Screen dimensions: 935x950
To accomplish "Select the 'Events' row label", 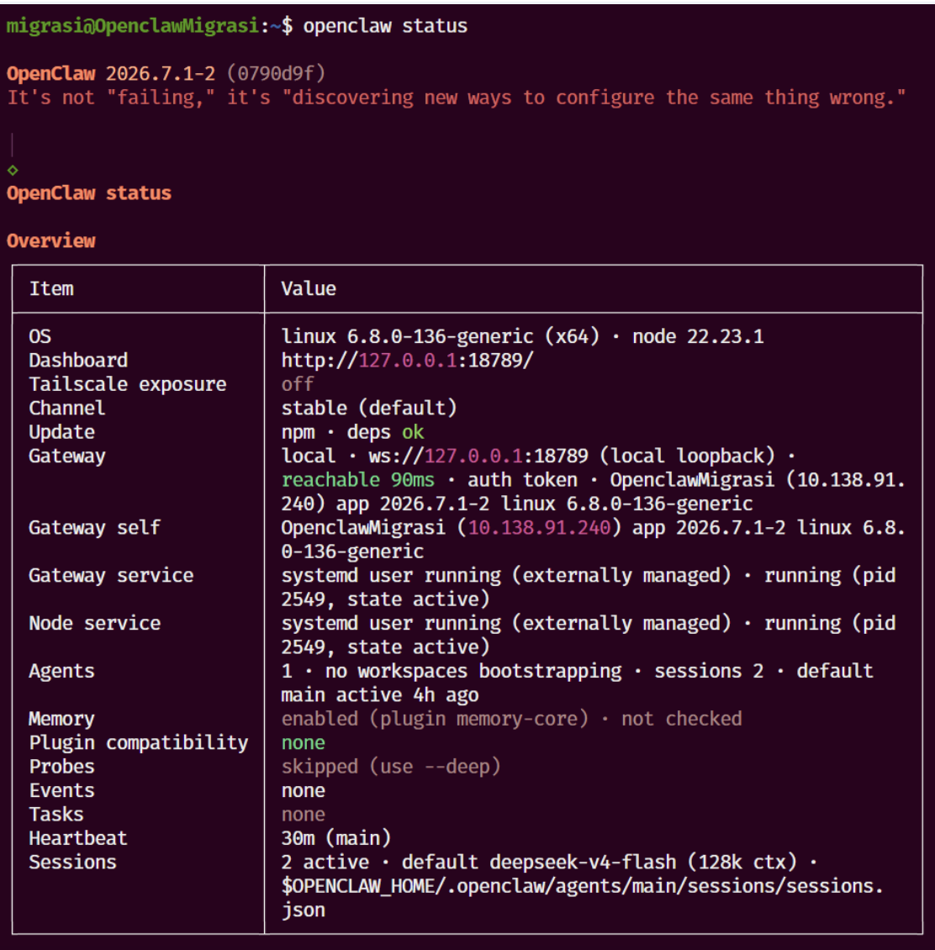I will (x=62, y=790).
